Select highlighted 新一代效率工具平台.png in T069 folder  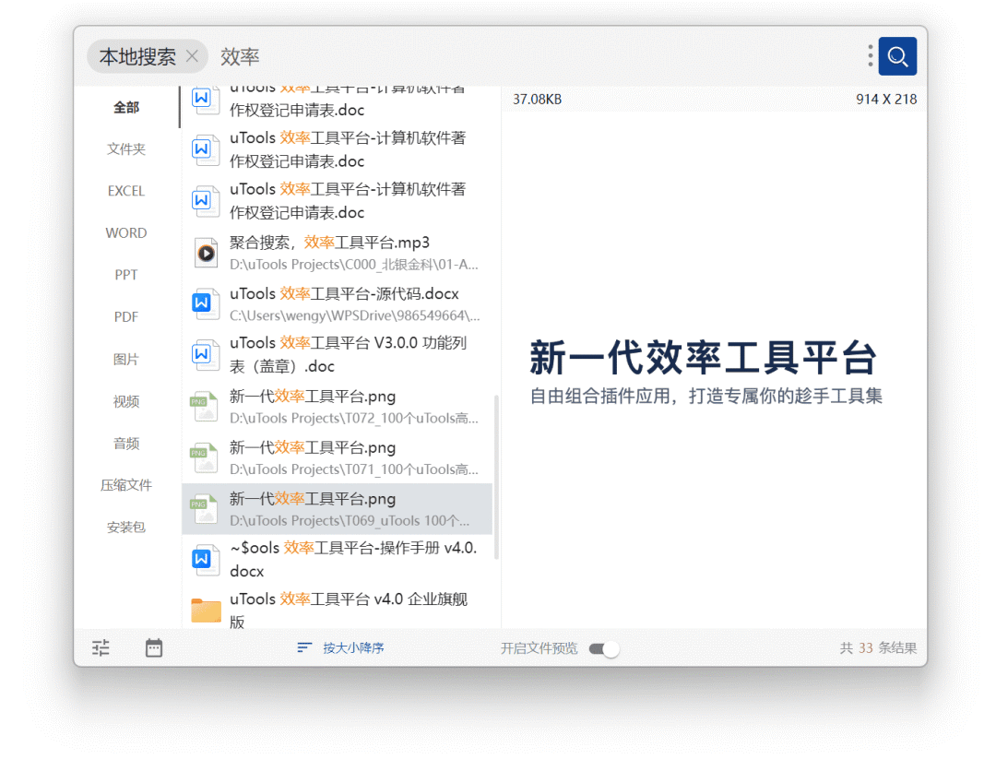(x=337, y=509)
